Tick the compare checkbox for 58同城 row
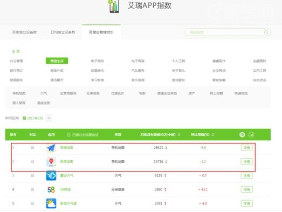This screenshot has width=282, height=212. click(32, 189)
